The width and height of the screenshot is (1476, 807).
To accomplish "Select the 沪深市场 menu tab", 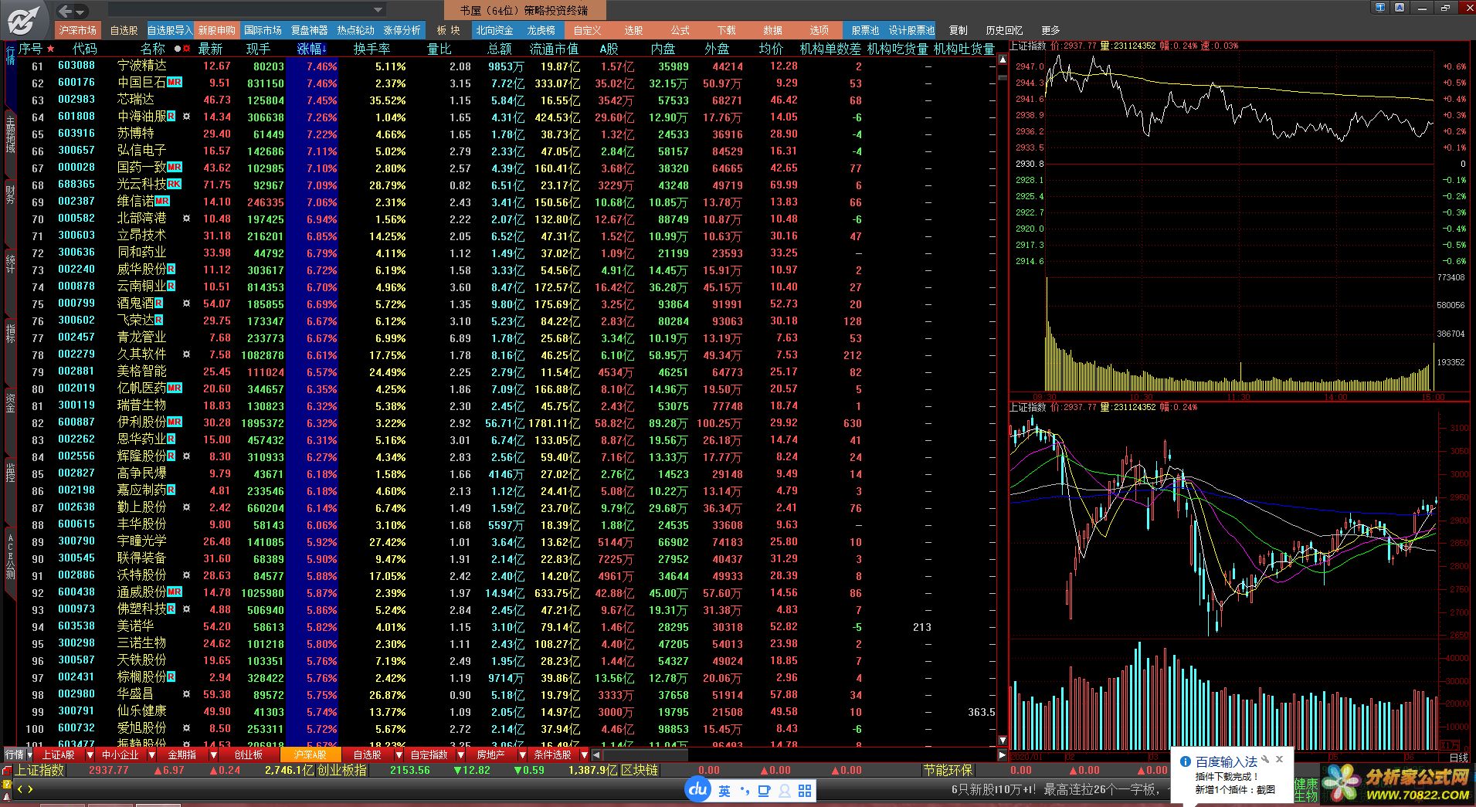I will click(x=76, y=30).
